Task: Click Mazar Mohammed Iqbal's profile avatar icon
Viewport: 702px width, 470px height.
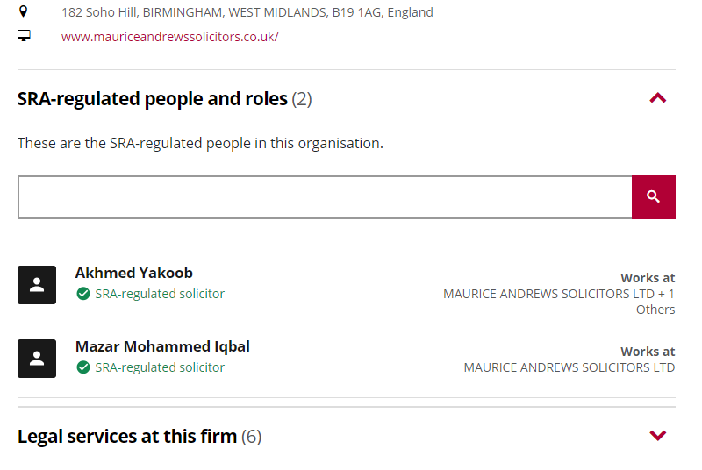Action: click(37, 359)
